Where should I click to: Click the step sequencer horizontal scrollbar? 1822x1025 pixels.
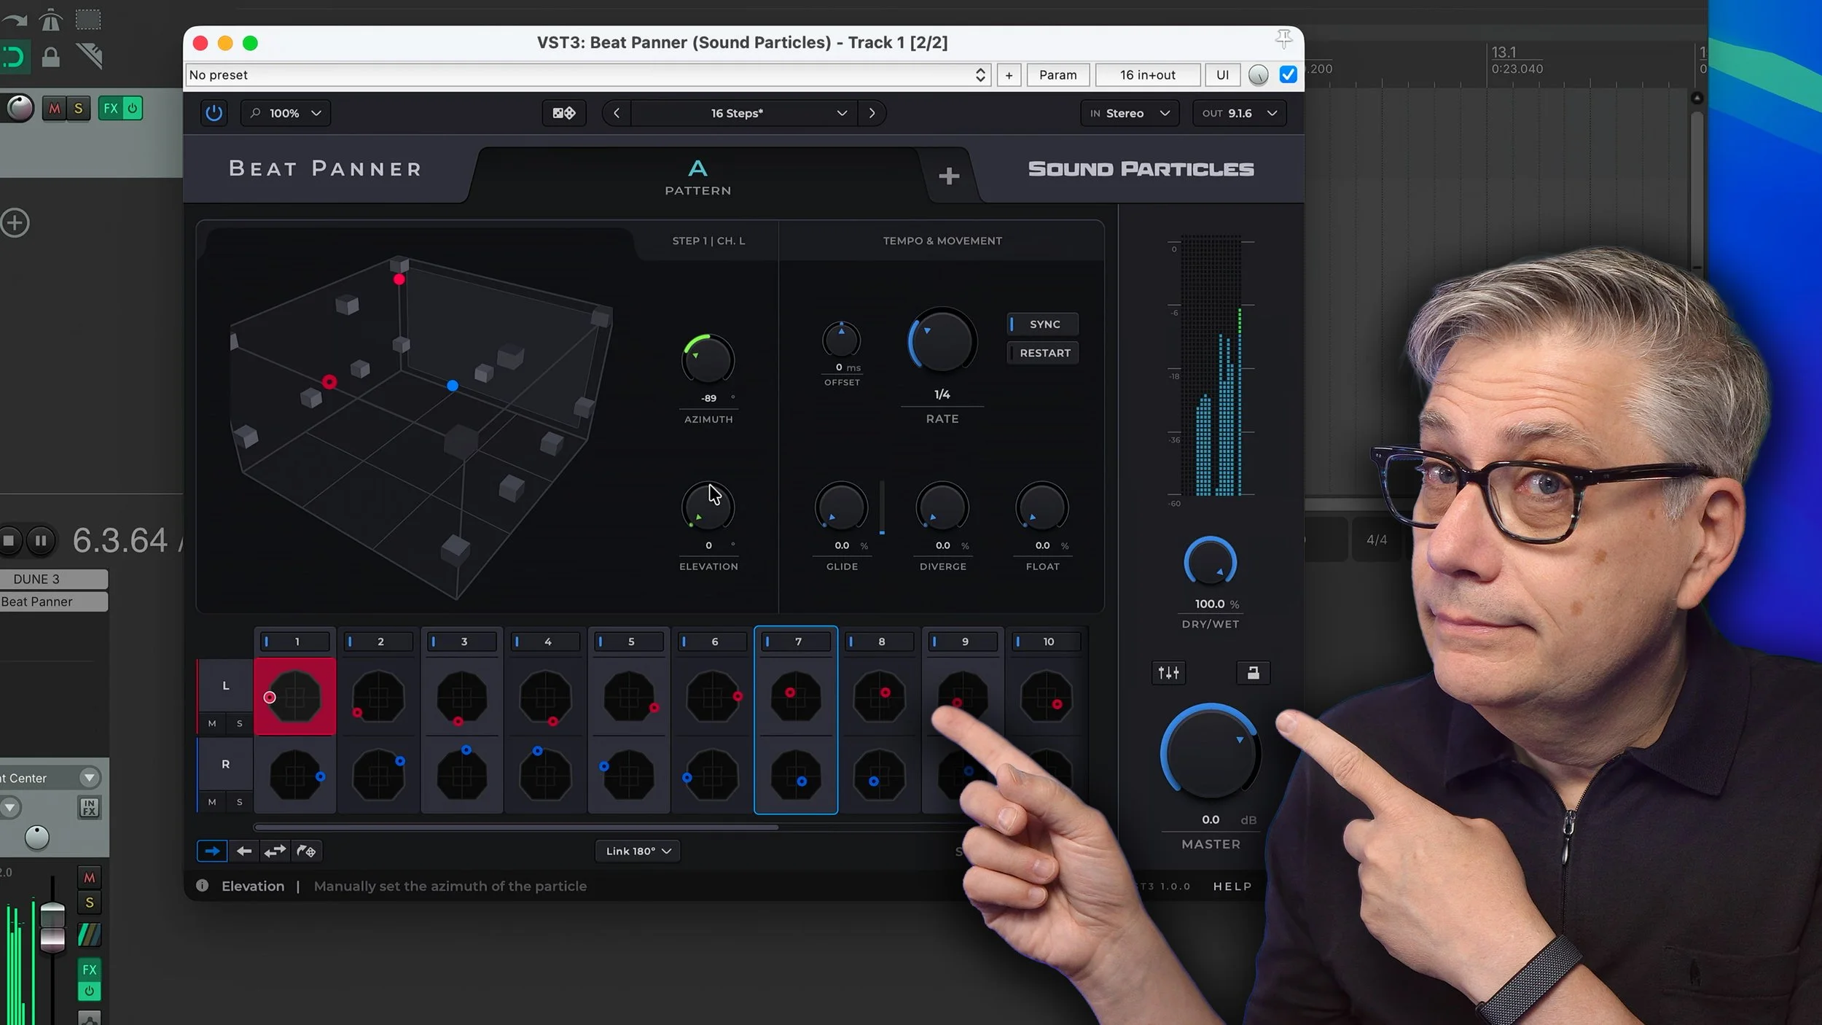point(516,827)
